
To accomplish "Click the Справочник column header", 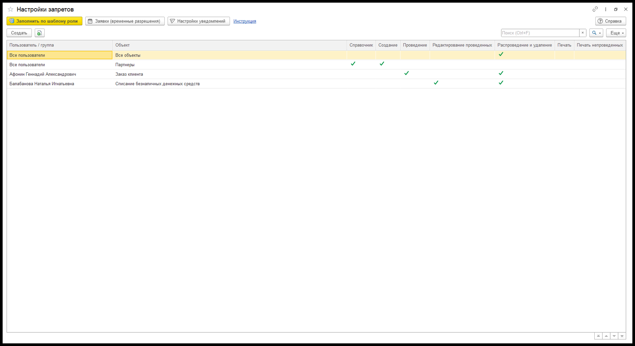I will pos(361,45).
